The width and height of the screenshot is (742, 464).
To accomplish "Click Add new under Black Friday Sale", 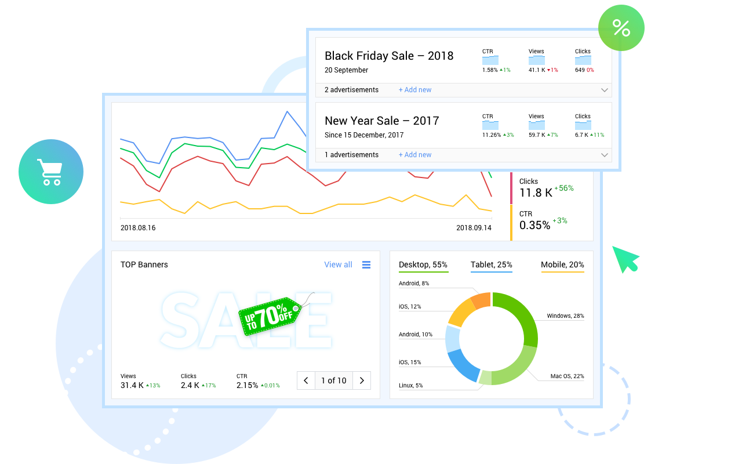I will pos(415,90).
